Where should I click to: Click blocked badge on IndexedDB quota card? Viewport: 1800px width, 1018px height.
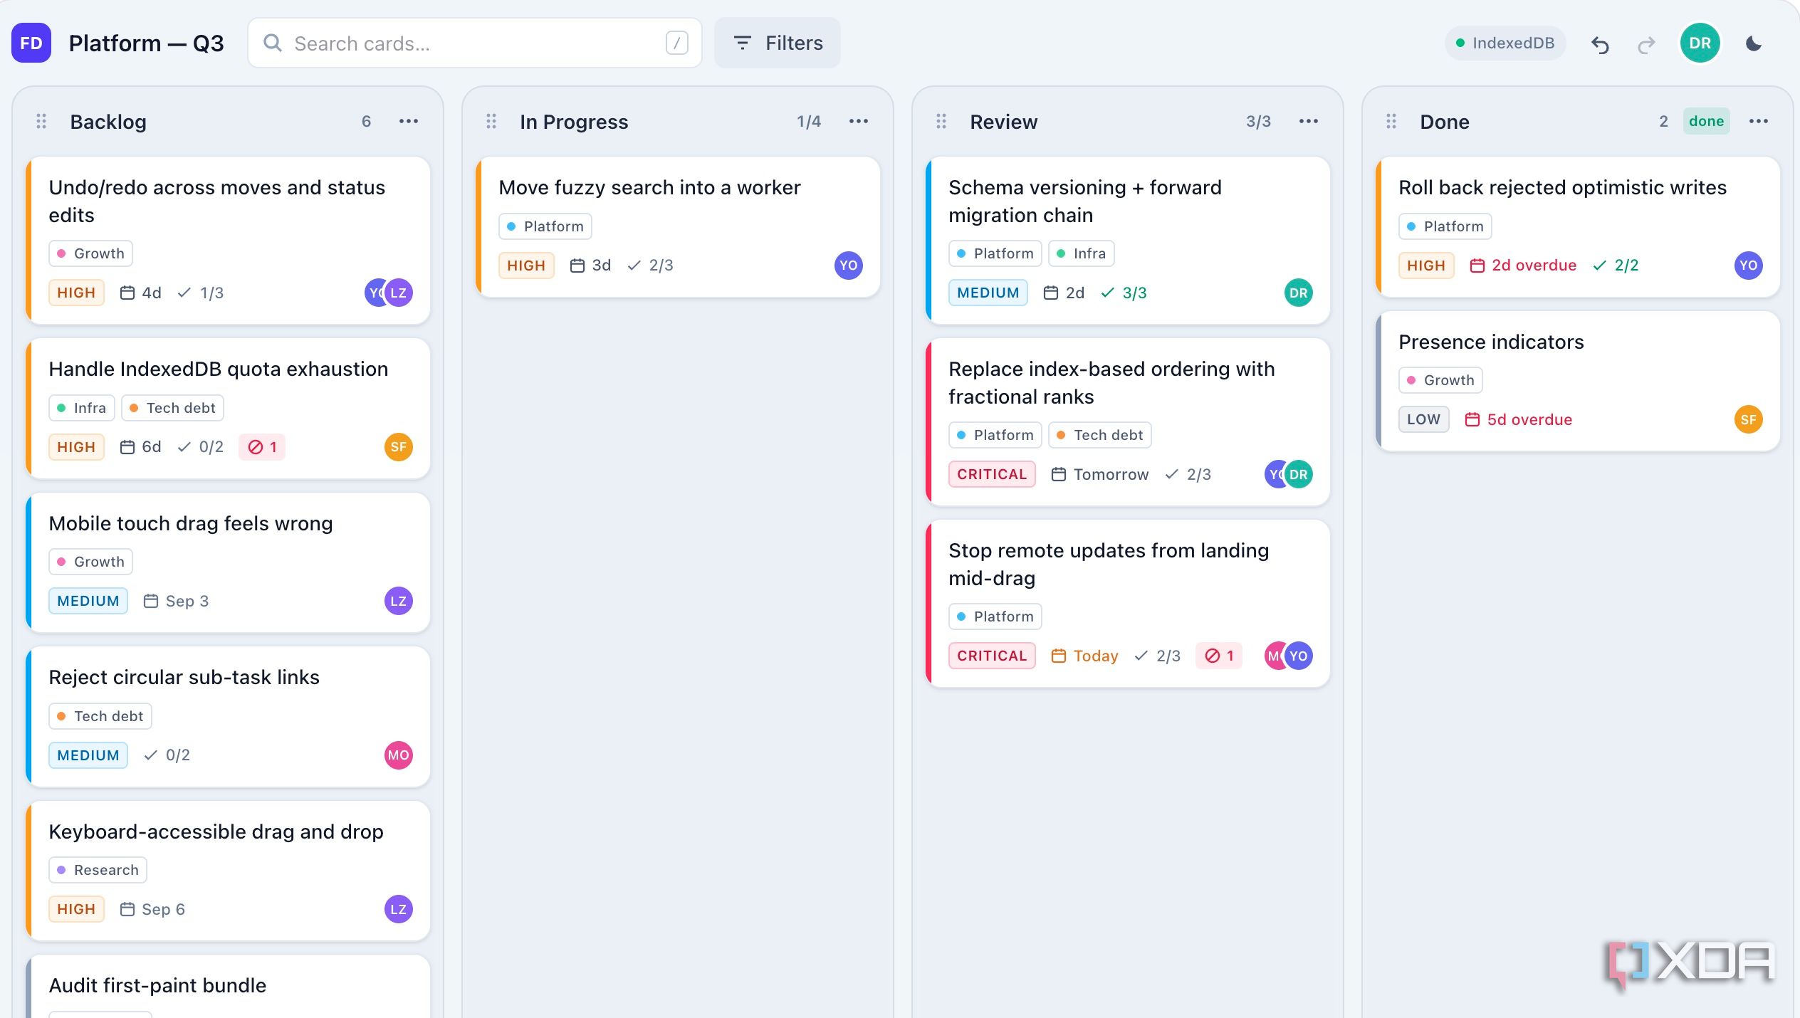pyautogui.click(x=262, y=447)
